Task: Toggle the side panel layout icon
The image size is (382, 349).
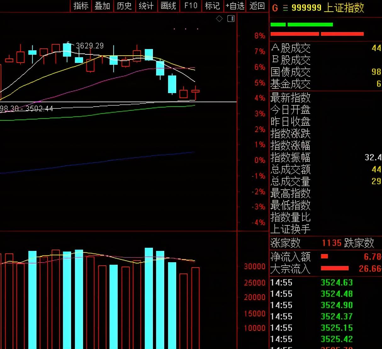Action: (231, 19)
